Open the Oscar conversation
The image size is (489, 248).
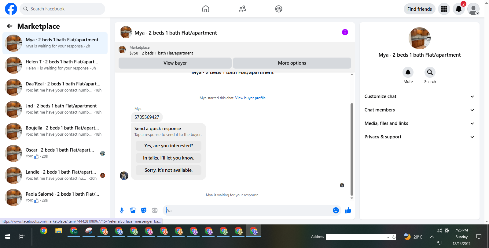55,153
